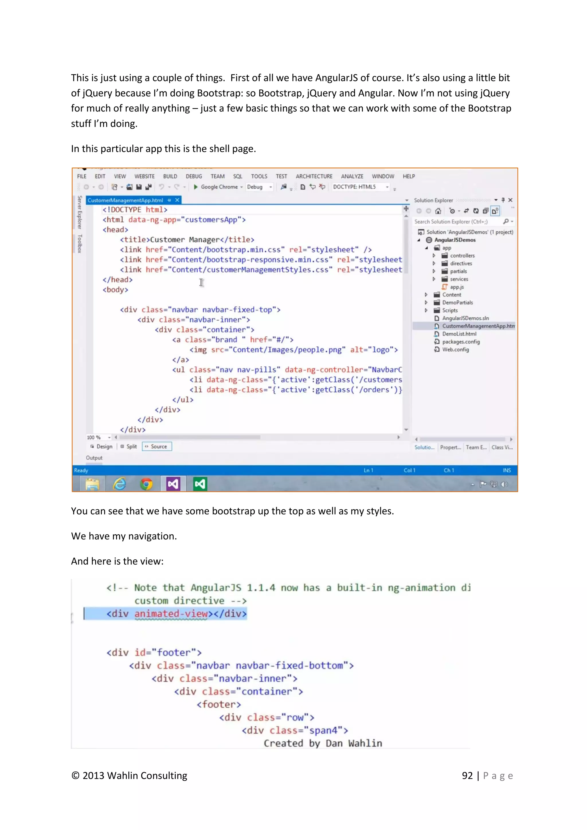Click the Uncomment selection toolbar icon

click(322, 187)
